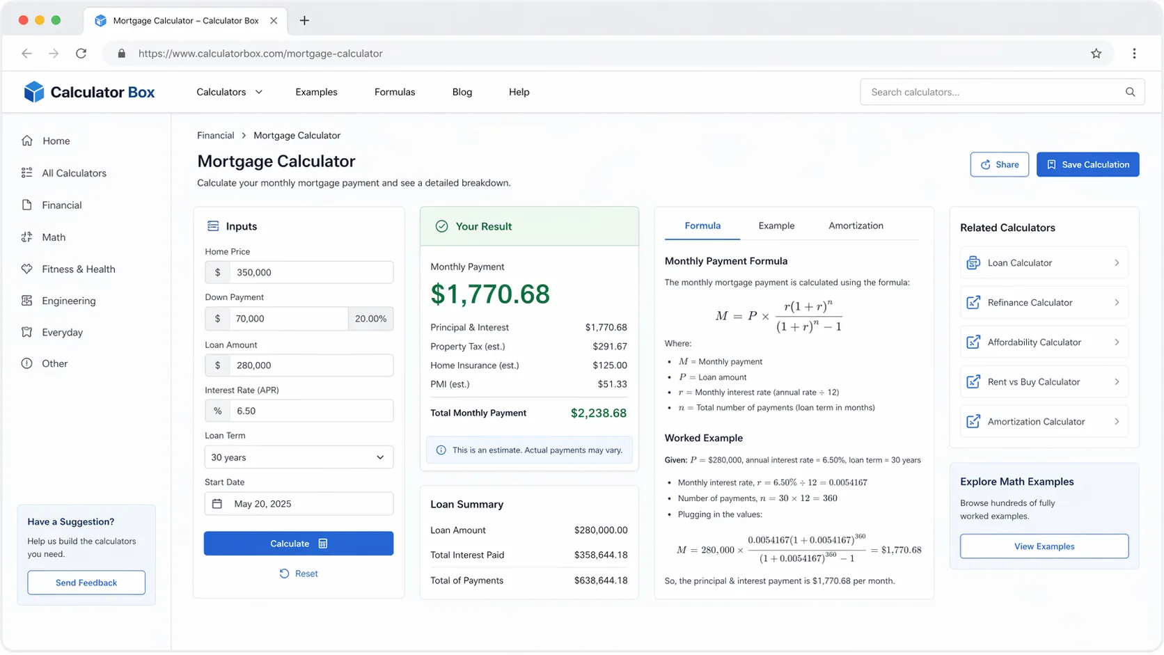1164x655 pixels.
Task: Bookmark this page with the star icon
Action: pos(1096,54)
